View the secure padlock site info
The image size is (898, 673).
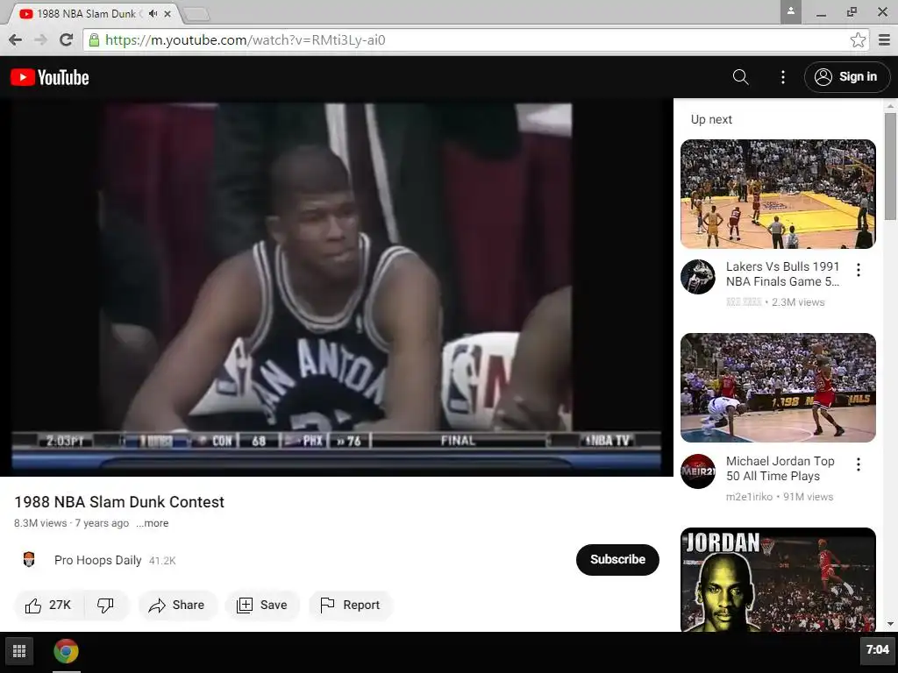[x=94, y=40]
